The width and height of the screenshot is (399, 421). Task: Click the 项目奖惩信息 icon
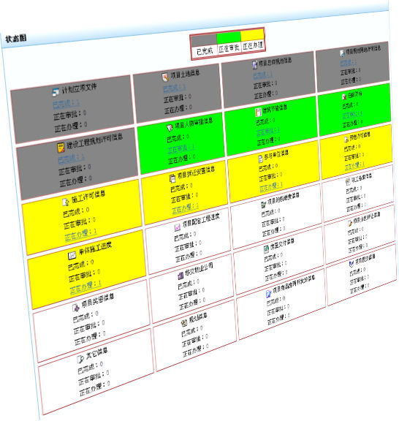[x=76, y=308]
